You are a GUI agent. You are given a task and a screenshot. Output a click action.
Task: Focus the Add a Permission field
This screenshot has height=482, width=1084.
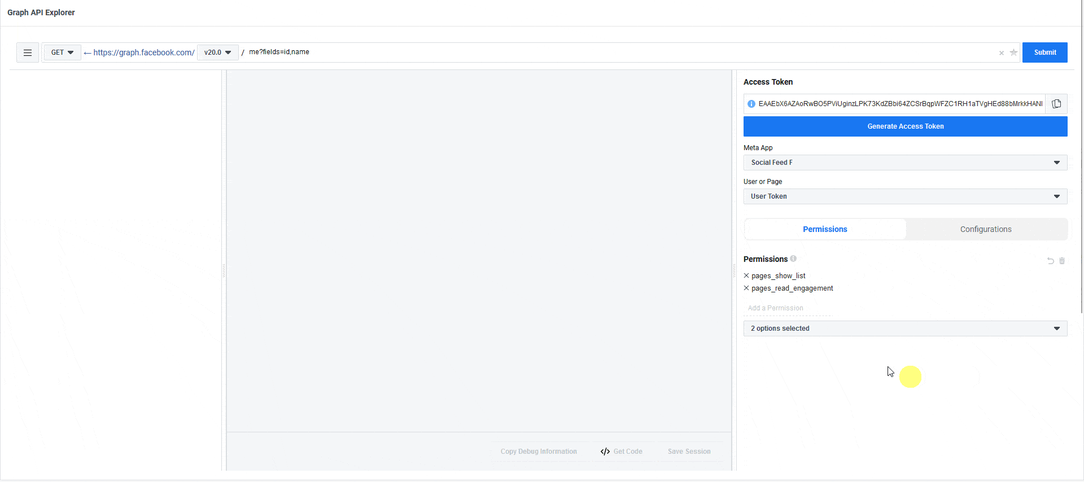788,308
